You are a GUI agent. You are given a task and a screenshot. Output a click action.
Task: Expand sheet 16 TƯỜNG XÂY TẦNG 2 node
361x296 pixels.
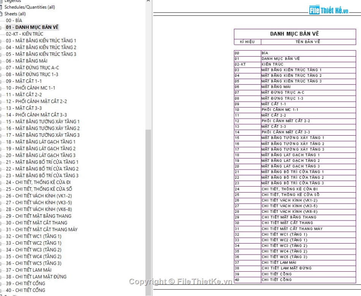[x=1, y=128]
